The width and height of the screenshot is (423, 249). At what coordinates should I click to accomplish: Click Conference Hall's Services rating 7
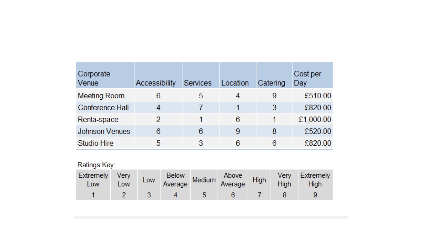pyautogui.click(x=201, y=107)
